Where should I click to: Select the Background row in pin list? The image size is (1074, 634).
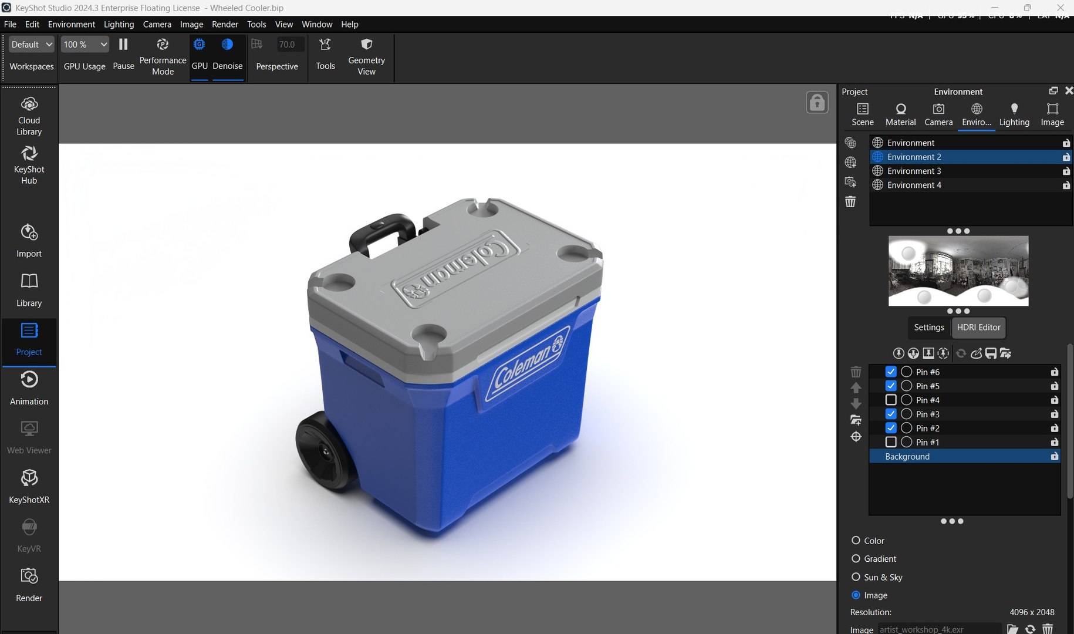coord(964,456)
